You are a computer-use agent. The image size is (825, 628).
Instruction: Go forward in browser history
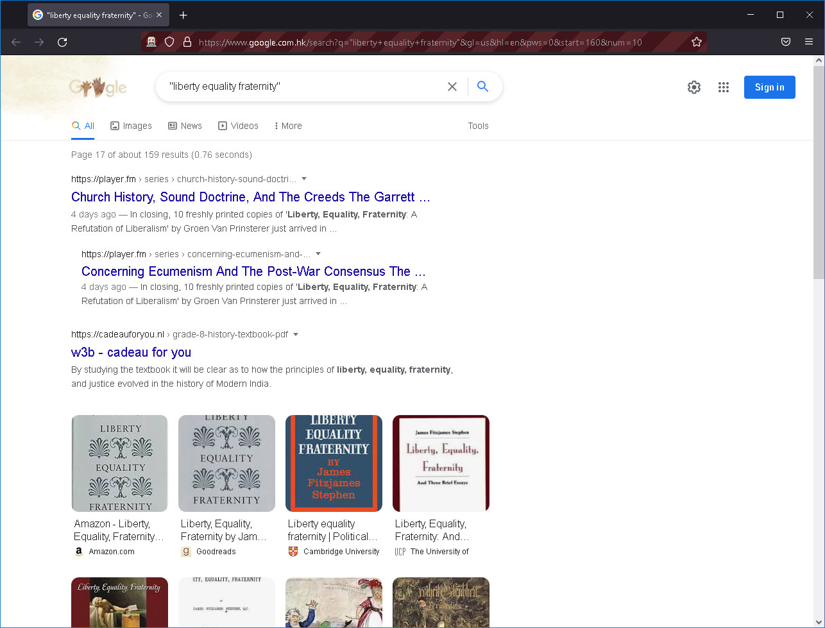39,42
